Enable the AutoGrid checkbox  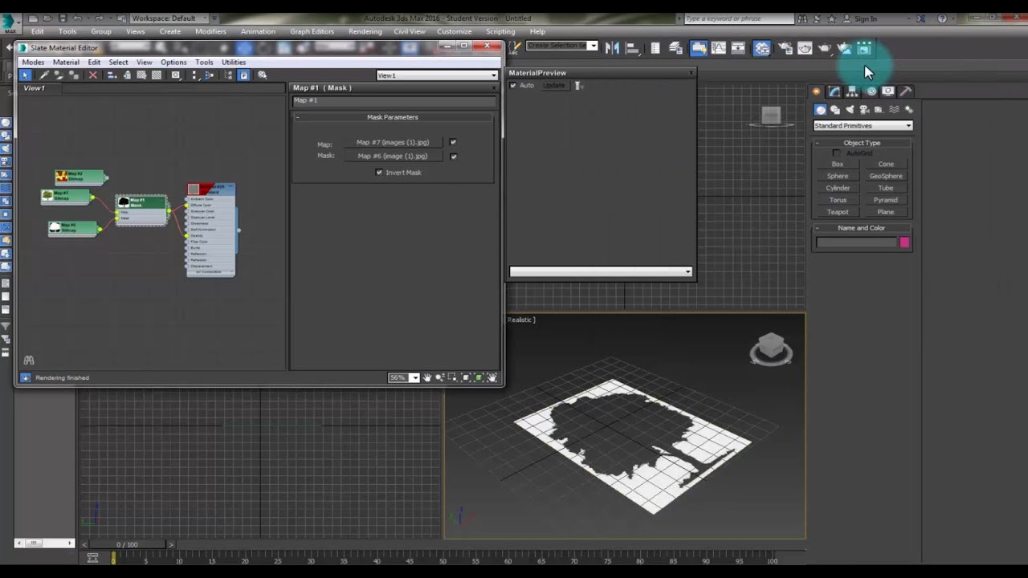[x=836, y=153]
